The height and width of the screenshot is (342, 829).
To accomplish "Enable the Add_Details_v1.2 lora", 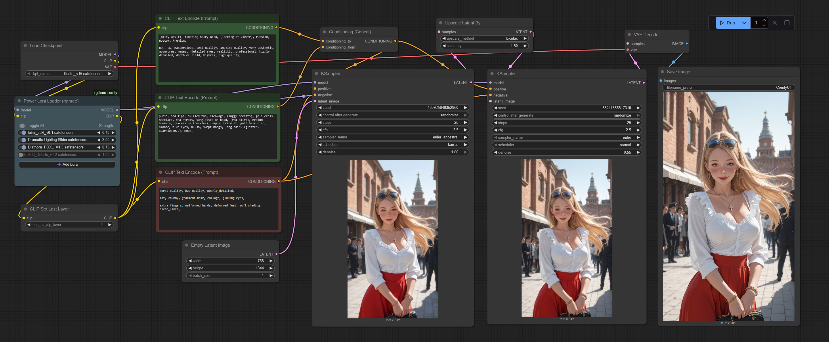I will coord(22,155).
